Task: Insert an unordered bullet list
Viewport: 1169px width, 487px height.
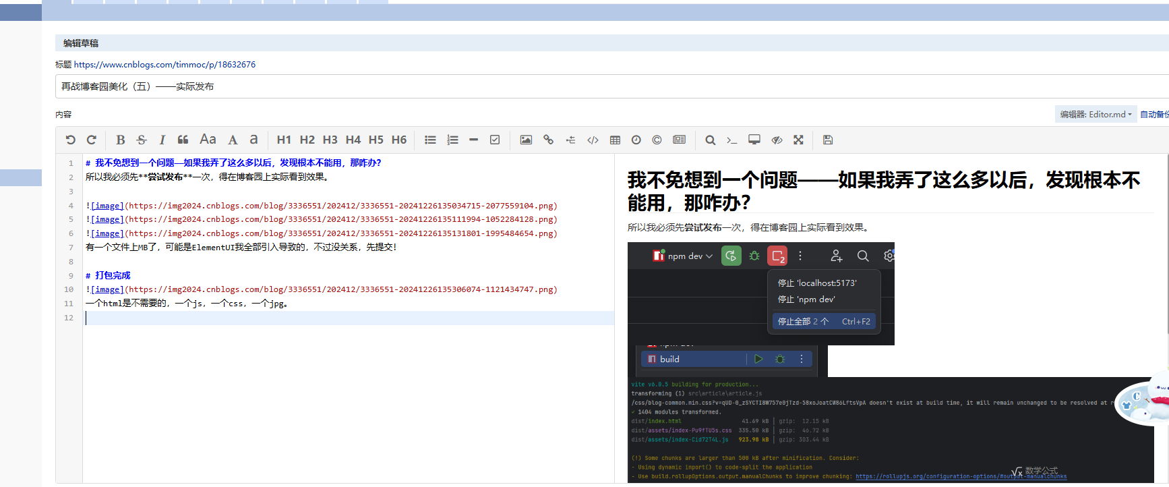Action: click(430, 140)
